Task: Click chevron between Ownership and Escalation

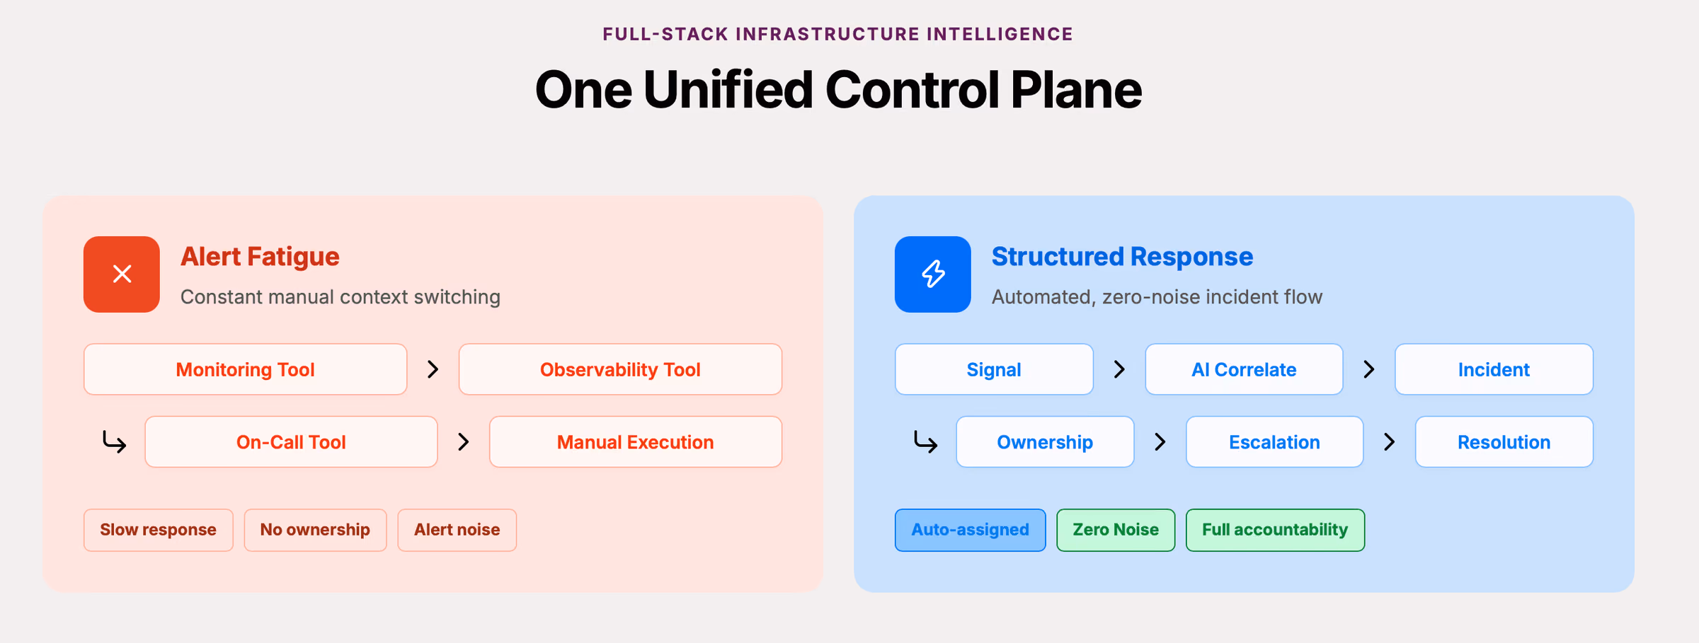Action: [1160, 442]
